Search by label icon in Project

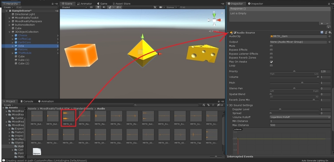click(208, 105)
